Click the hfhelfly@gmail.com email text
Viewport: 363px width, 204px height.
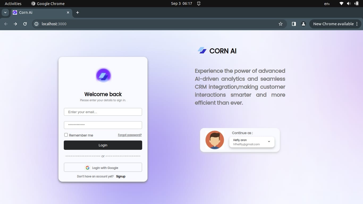[247, 144]
